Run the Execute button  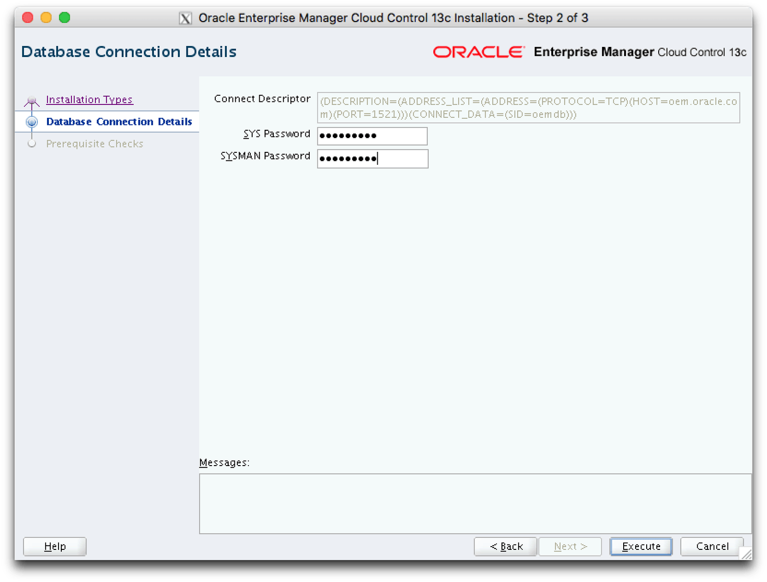click(641, 547)
